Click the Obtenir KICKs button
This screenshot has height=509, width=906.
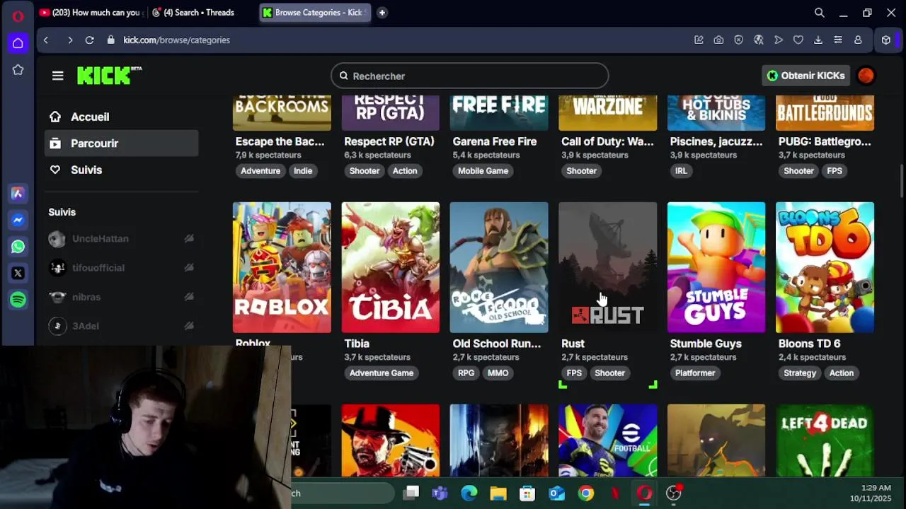(806, 76)
